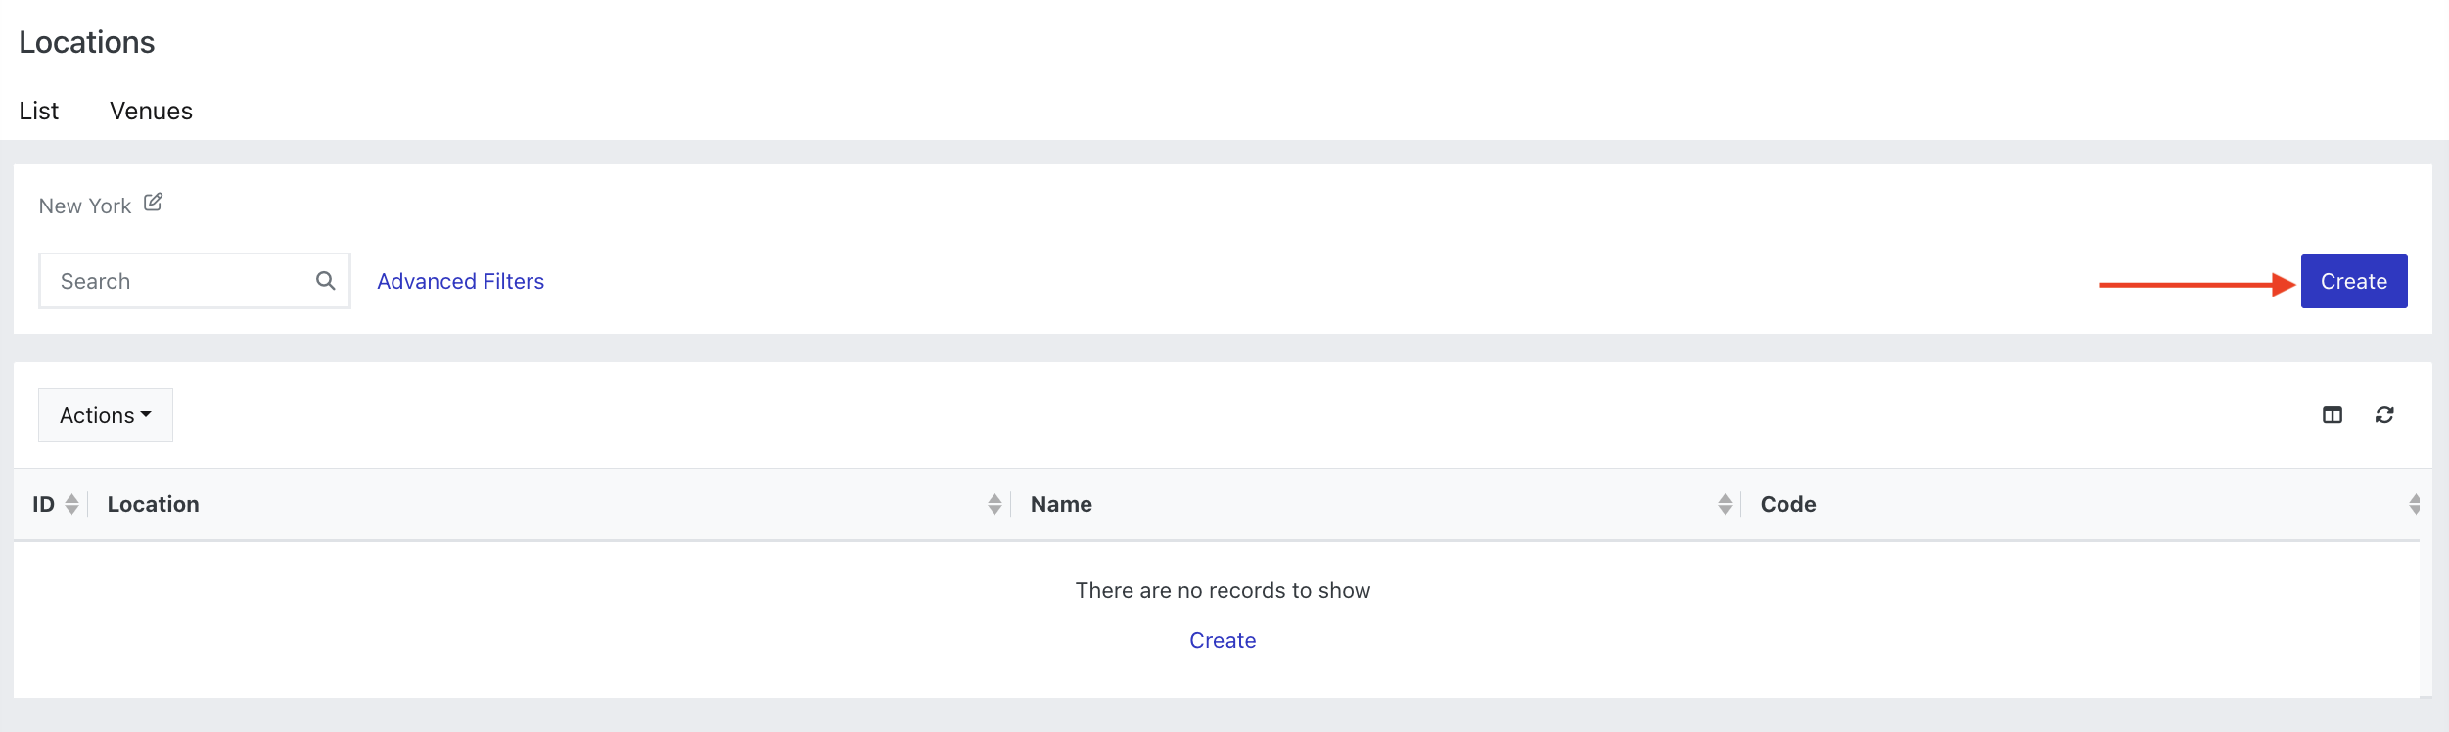
Task: Click the magnifier icon in the search box
Action: [x=326, y=281]
